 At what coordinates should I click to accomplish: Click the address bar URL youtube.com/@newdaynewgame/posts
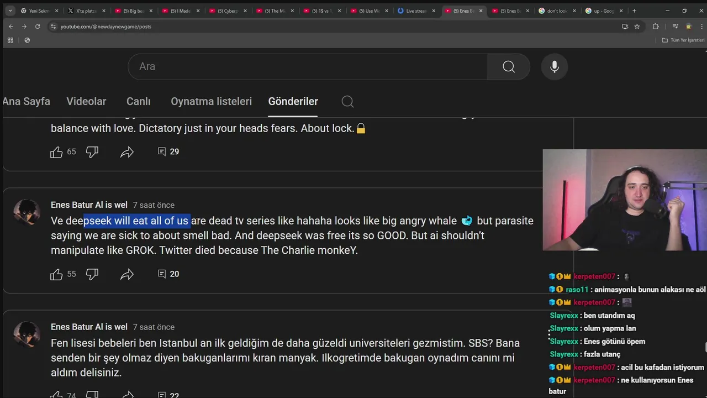point(106,27)
